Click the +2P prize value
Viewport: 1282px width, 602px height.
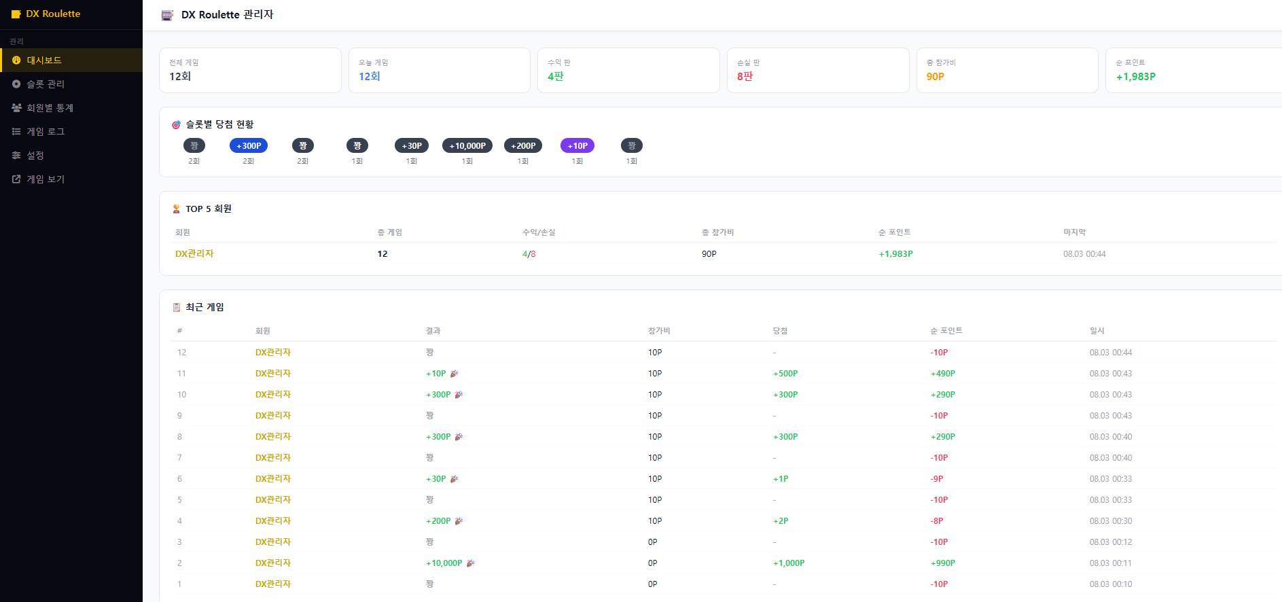[781, 521]
